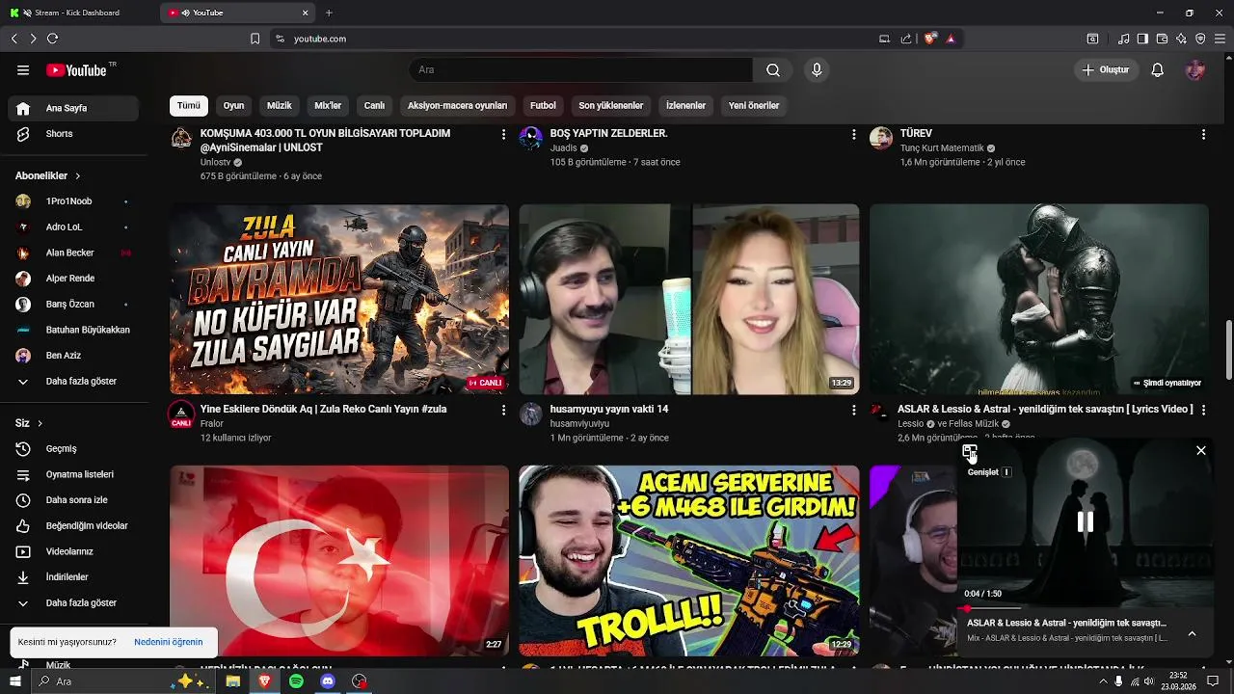Click the YouTube search Ara field

click(x=580, y=70)
